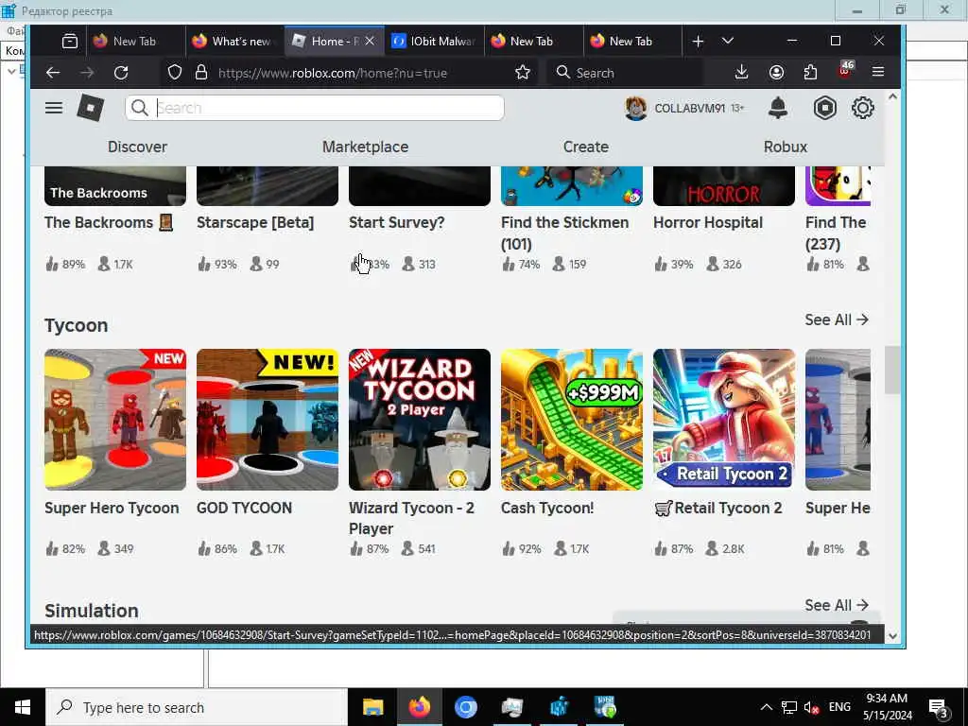968x726 pixels.
Task: Open the Starscape [Beta] game title
Action: pyautogui.click(x=255, y=222)
